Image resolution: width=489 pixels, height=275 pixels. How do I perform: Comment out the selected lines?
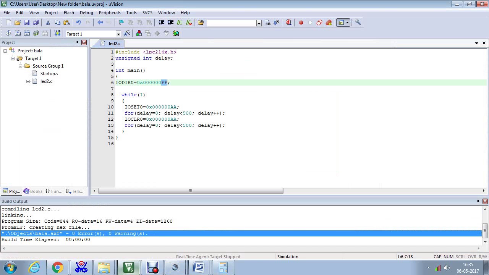pyautogui.click(x=180, y=23)
